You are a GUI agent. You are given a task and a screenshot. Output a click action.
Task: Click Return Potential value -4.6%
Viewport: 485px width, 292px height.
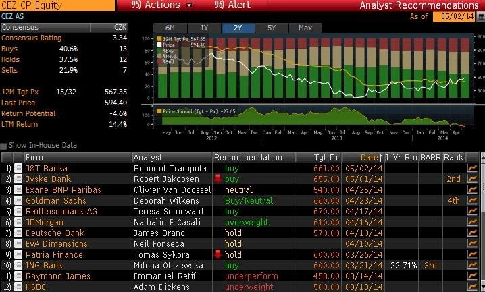pos(118,113)
